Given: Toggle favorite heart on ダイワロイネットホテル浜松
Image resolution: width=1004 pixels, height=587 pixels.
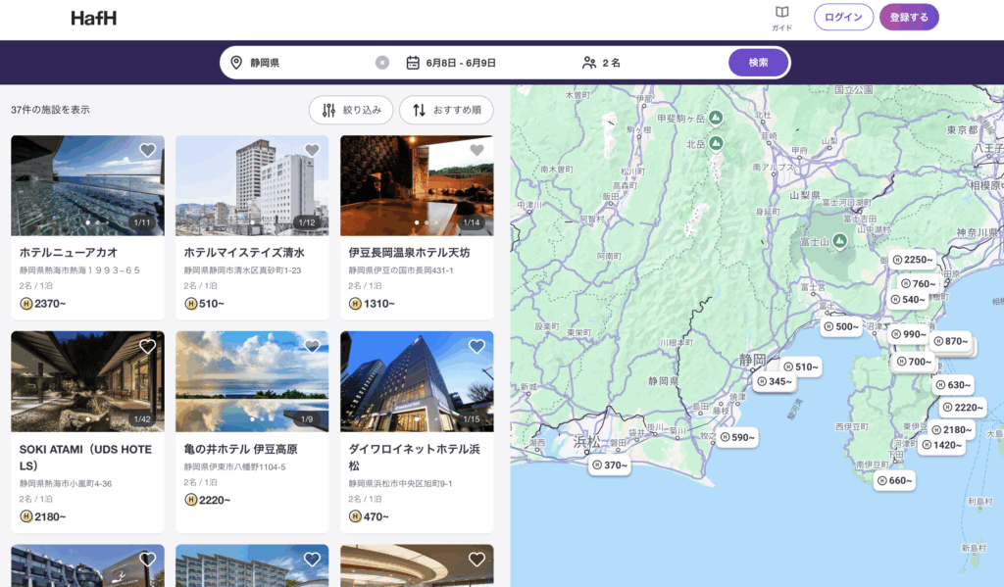Looking at the screenshot, I should point(477,346).
